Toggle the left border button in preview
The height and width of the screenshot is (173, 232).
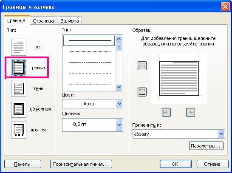(x=166, y=113)
